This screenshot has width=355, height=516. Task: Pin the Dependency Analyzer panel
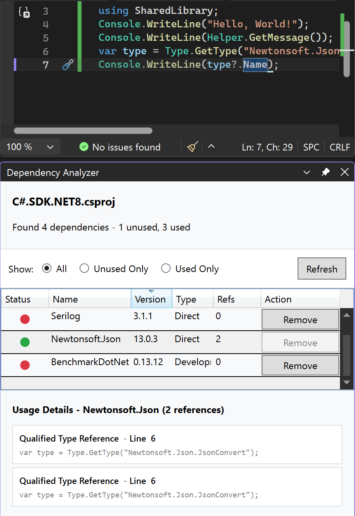(x=326, y=172)
